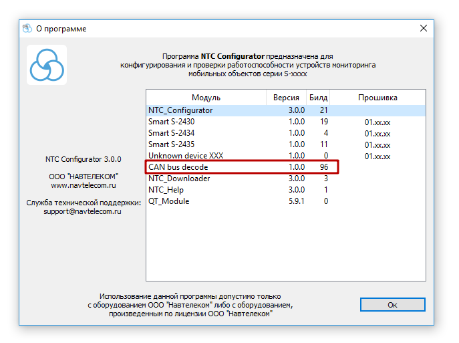Click the Ok button
Viewport: 459px width, 343px height.
(393, 305)
